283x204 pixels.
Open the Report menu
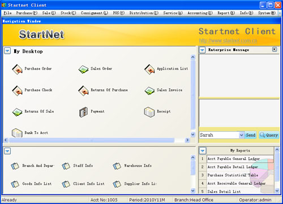click(x=226, y=13)
